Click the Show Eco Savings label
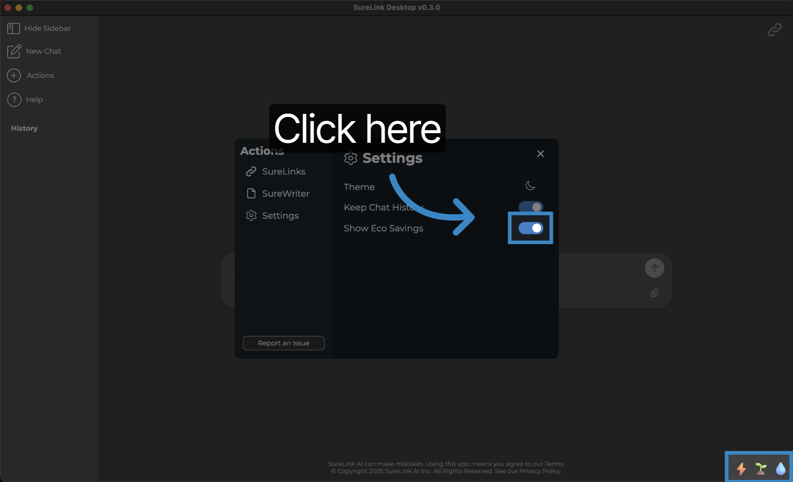The height and width of the screenshot is (482, 793). click(x=383, y=228)
